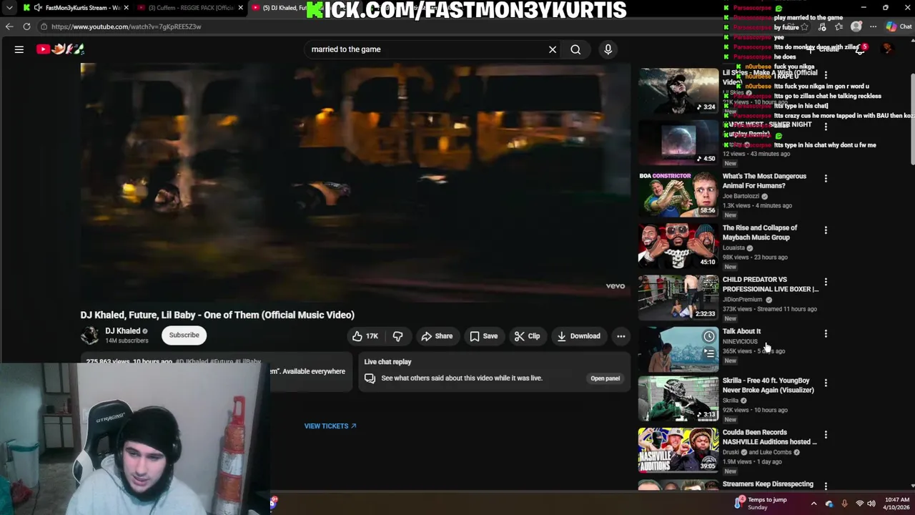Screen dimensions: 915x515
Task: Add Talk About It to Watch Later
Action: click(708, 336)
